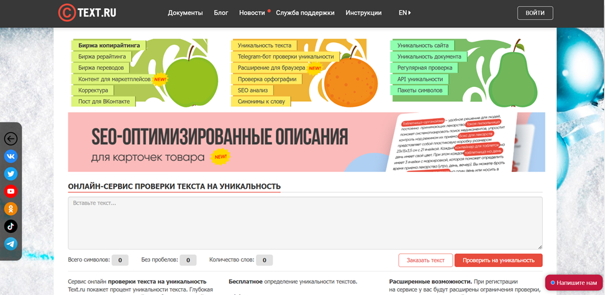Open Служба поддержки in navigation
This screenshot has width=605, height=295.
[305, 12]
